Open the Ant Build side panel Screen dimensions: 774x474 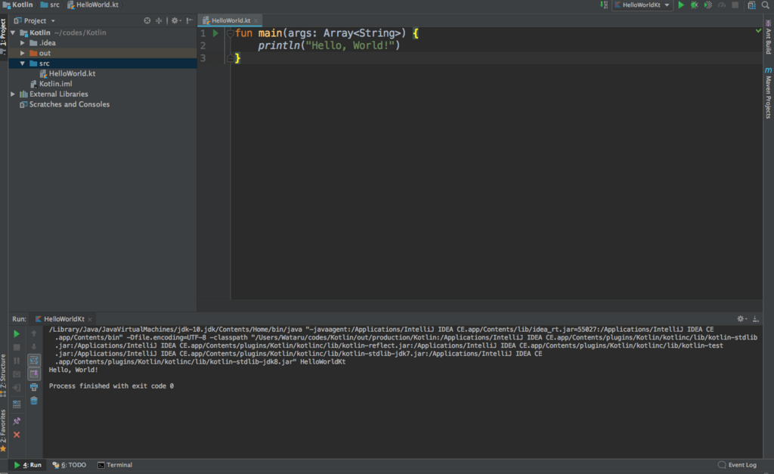(x=768, y=37)
